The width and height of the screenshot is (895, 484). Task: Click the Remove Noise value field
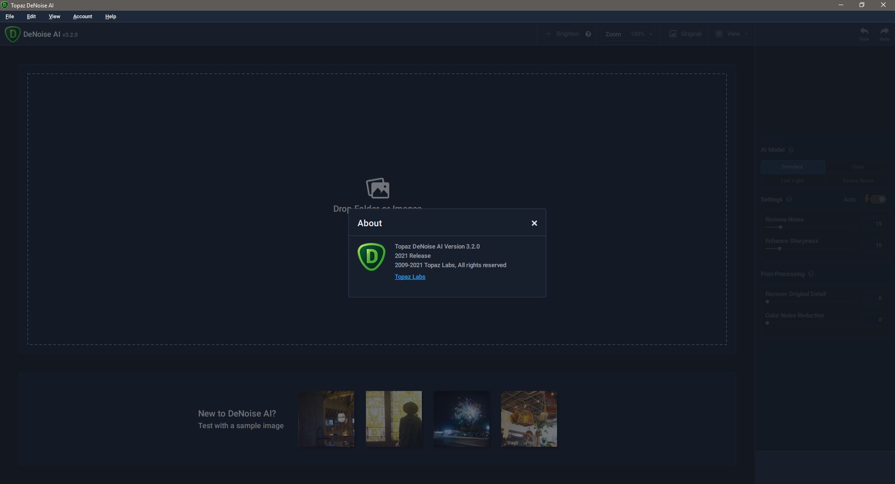[874, 224]
